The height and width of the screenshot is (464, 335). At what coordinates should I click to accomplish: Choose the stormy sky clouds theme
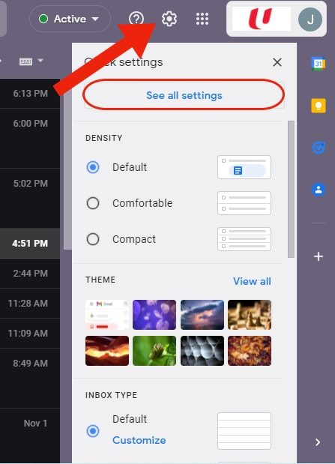point(202,315)
